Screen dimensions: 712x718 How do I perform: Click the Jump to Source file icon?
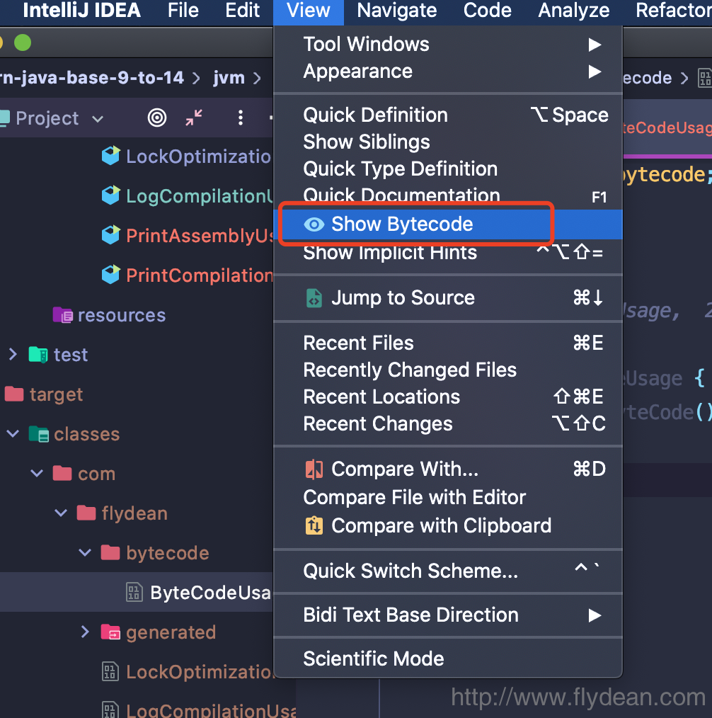tap(314, 298)
